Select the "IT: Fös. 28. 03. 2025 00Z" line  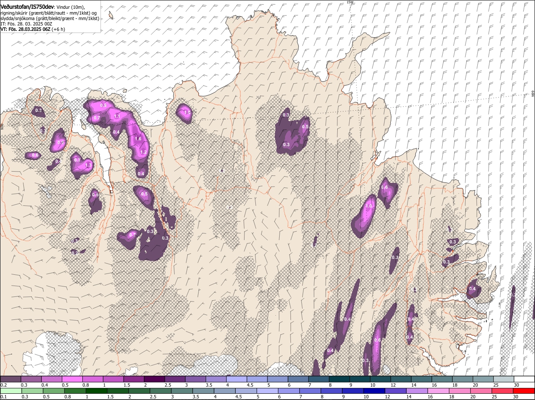pyautogui.click(x=26, y=24)
